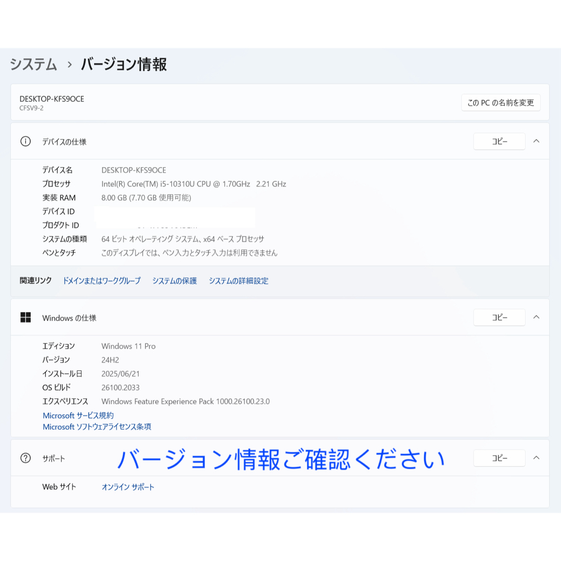The width and height of the screenshot is (561, 561).
Task: Collapse the サポート section chevron
Action: click(536, 458)
